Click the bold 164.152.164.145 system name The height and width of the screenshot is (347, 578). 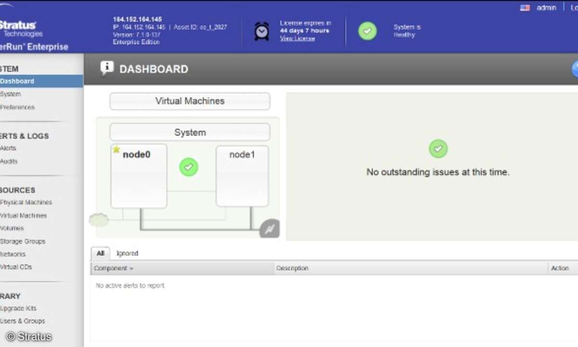click(x=137, y=20)
